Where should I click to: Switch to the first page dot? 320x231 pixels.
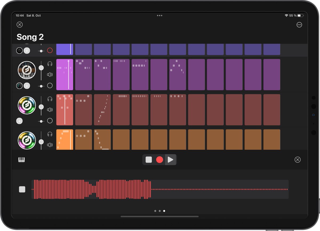[x=155, y=211]
